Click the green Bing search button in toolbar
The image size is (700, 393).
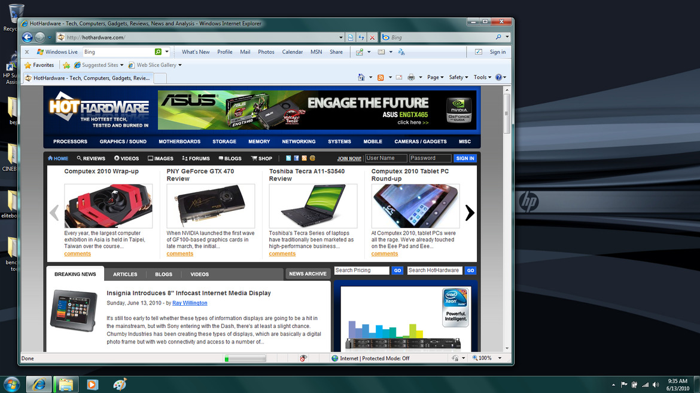tap(158, 52)
